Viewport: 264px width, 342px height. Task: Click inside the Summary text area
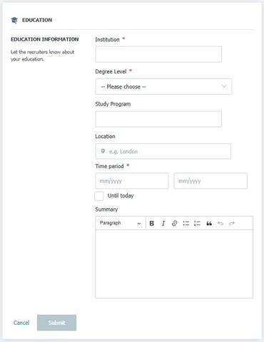point(174,264)
